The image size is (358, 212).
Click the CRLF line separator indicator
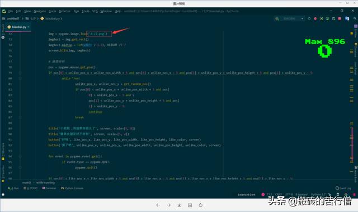coord(279,195)
